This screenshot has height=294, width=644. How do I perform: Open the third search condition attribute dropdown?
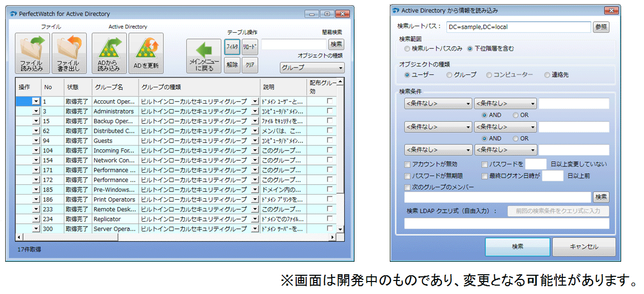(x=438, y=150)
